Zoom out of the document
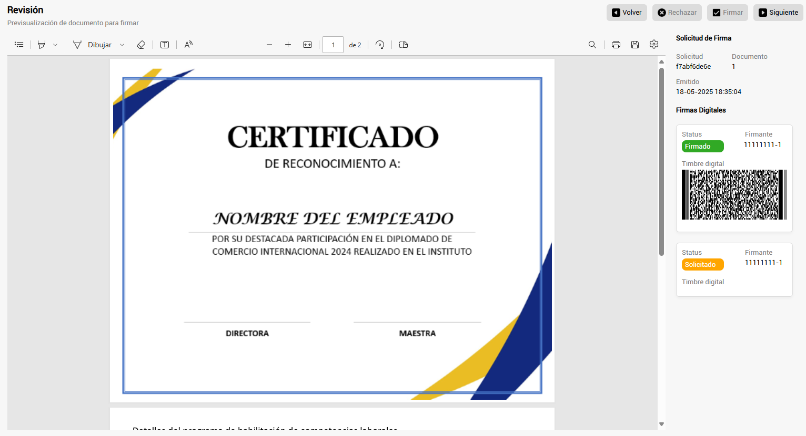The height and width of the screenshot is (436, 806). [269, 45]
